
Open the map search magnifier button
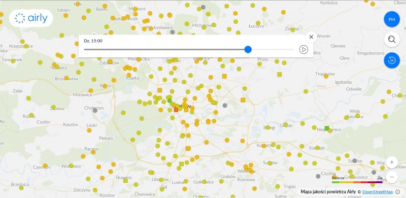[x=392, y=40]
